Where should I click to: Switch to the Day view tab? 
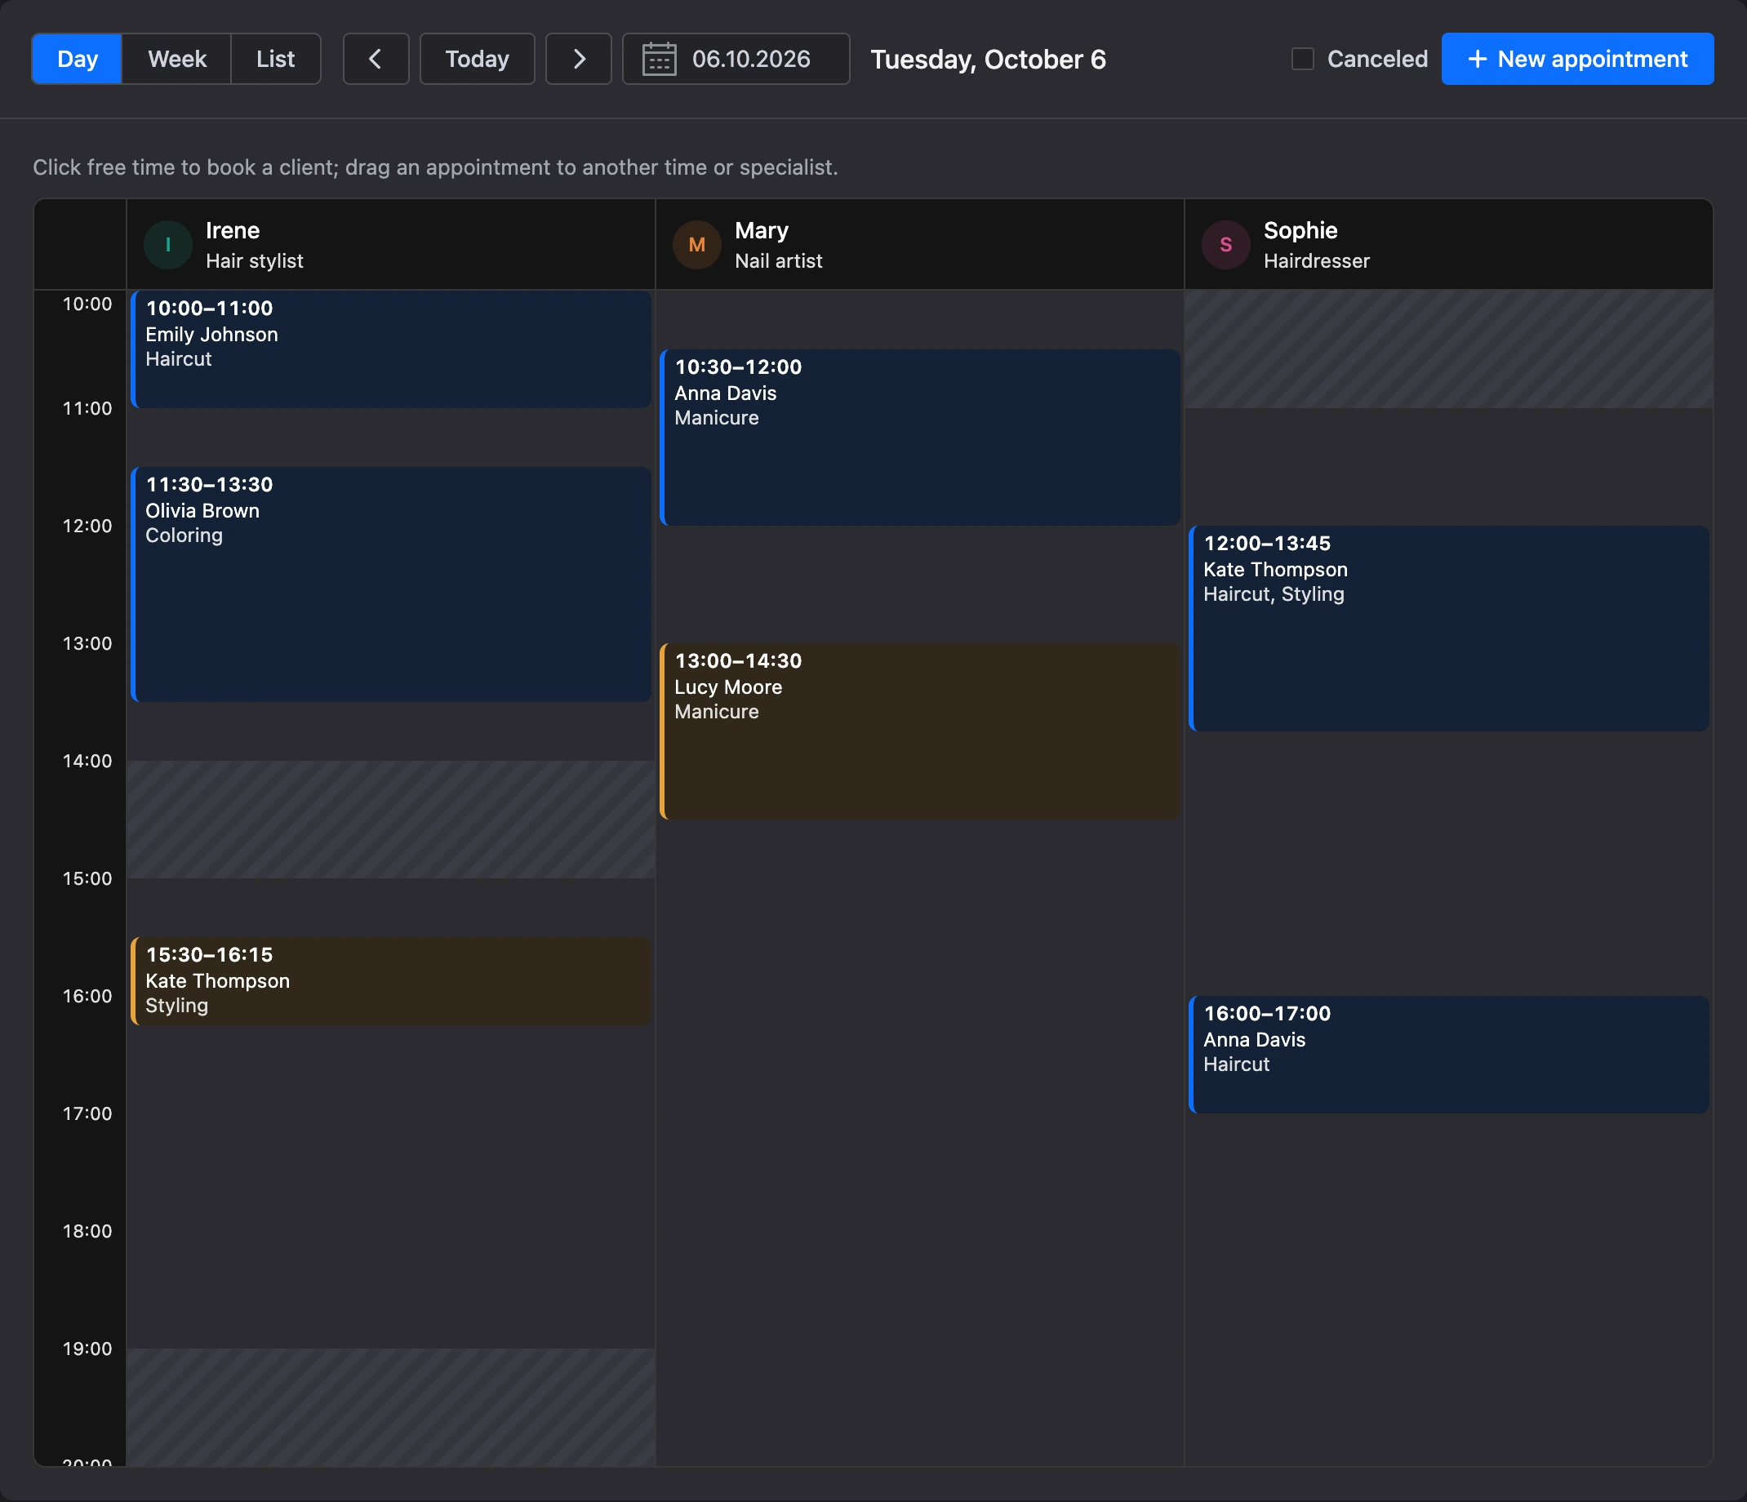tap(77, 59)
